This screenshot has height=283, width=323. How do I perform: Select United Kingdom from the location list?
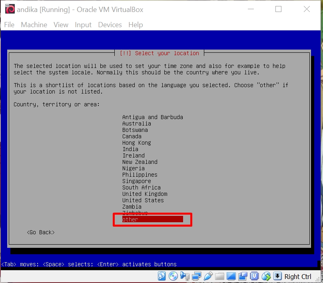pyautogui.click(x=145, y=194)
